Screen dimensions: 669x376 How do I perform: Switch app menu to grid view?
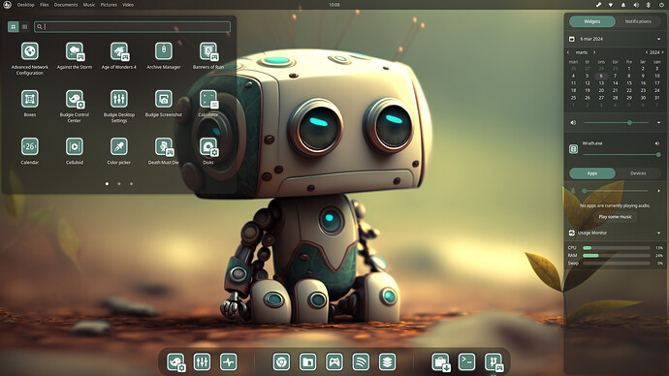[14, 27]
